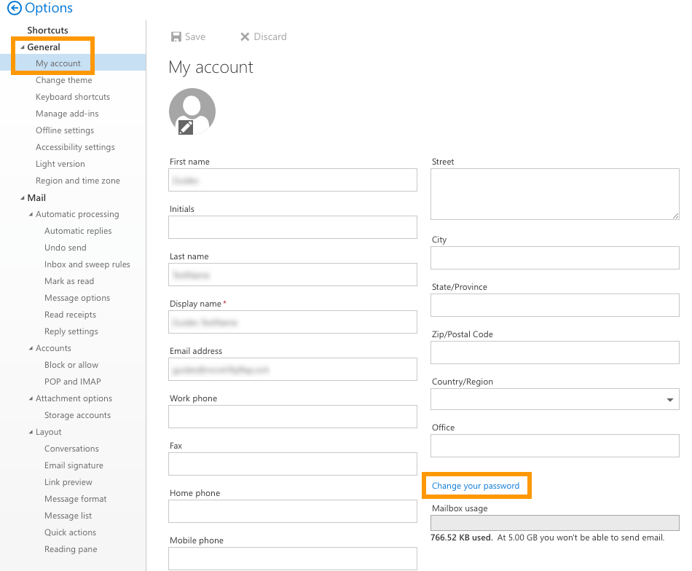Collapse the General section
692x571 pixels.
24,47
